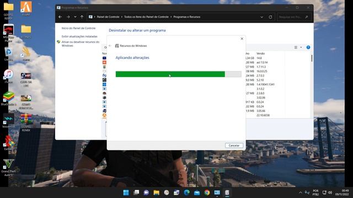Open Task View in taskbar

pos(136,193)
